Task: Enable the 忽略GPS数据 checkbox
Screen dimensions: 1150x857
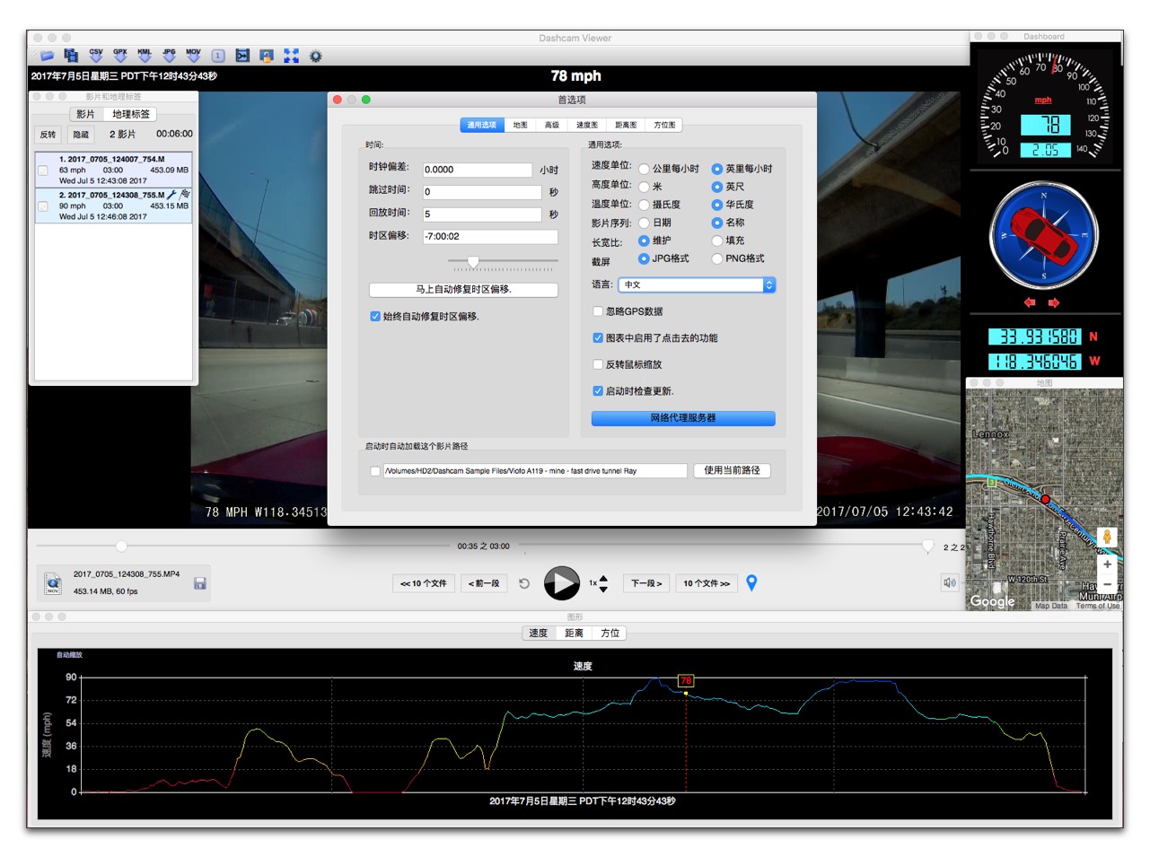Action: coord(598,311)
